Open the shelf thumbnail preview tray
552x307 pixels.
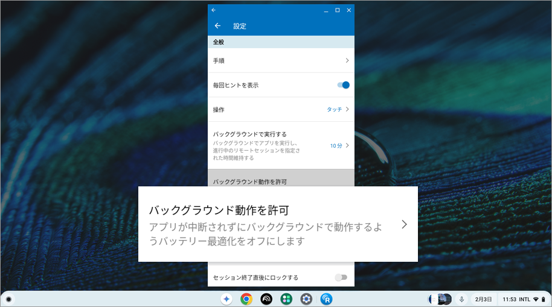(440, 299)
